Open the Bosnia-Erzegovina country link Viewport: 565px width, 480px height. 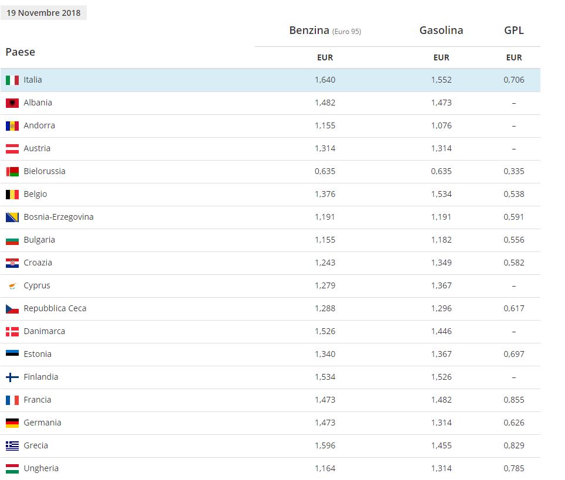(59, 217)
